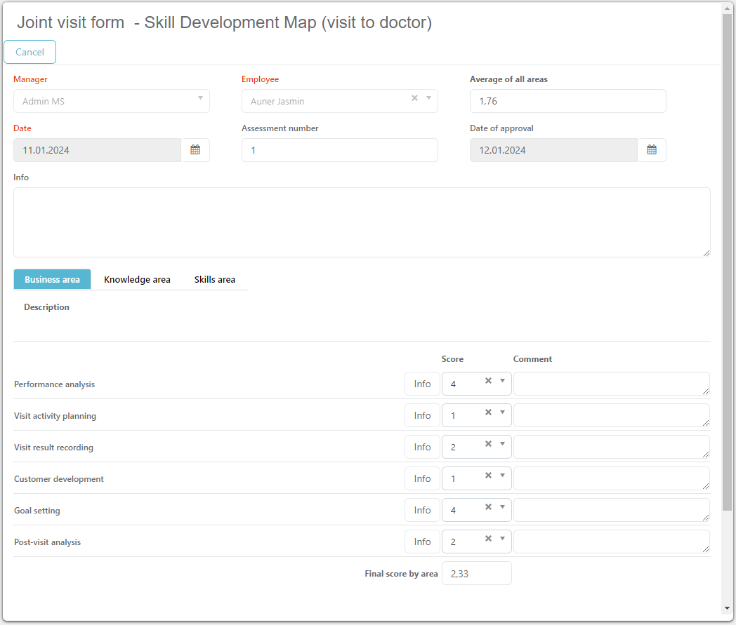This screenshot has width=736, height=625.
Task: Clear the Goal setting score
Action: click(488, 507)
